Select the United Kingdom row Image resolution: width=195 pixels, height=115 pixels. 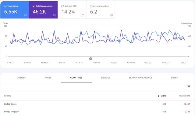[x=97, y=112]
